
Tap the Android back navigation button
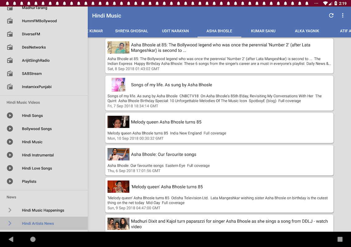(x=11, y=239)
